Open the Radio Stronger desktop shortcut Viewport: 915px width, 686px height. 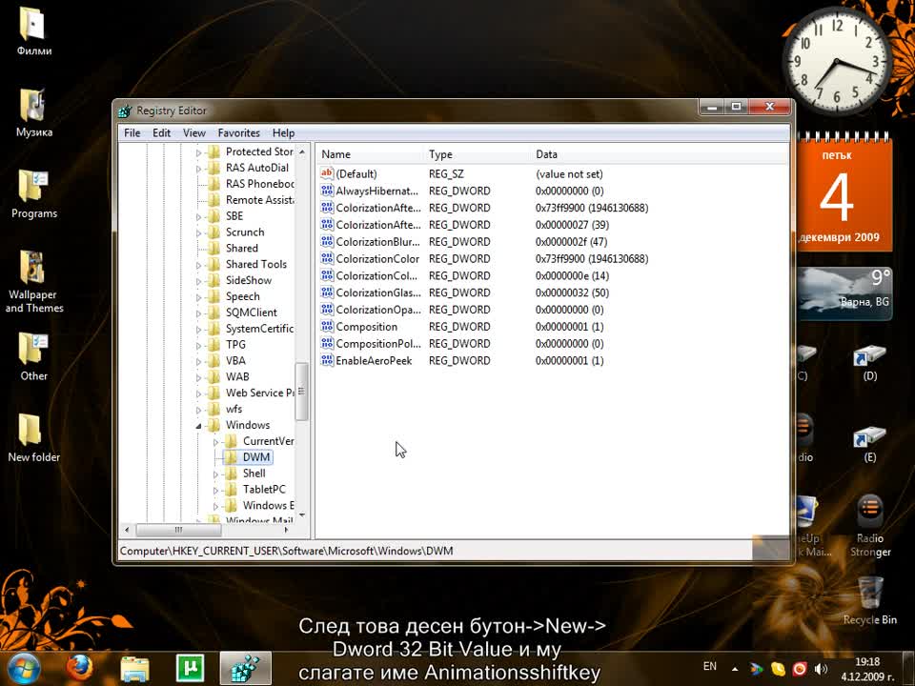tap(870, 527)
